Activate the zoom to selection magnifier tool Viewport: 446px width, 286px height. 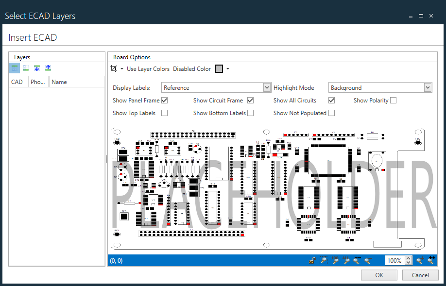coord(323,260)
